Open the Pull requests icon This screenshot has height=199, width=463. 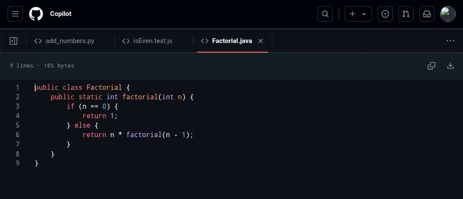coord(406,14)
